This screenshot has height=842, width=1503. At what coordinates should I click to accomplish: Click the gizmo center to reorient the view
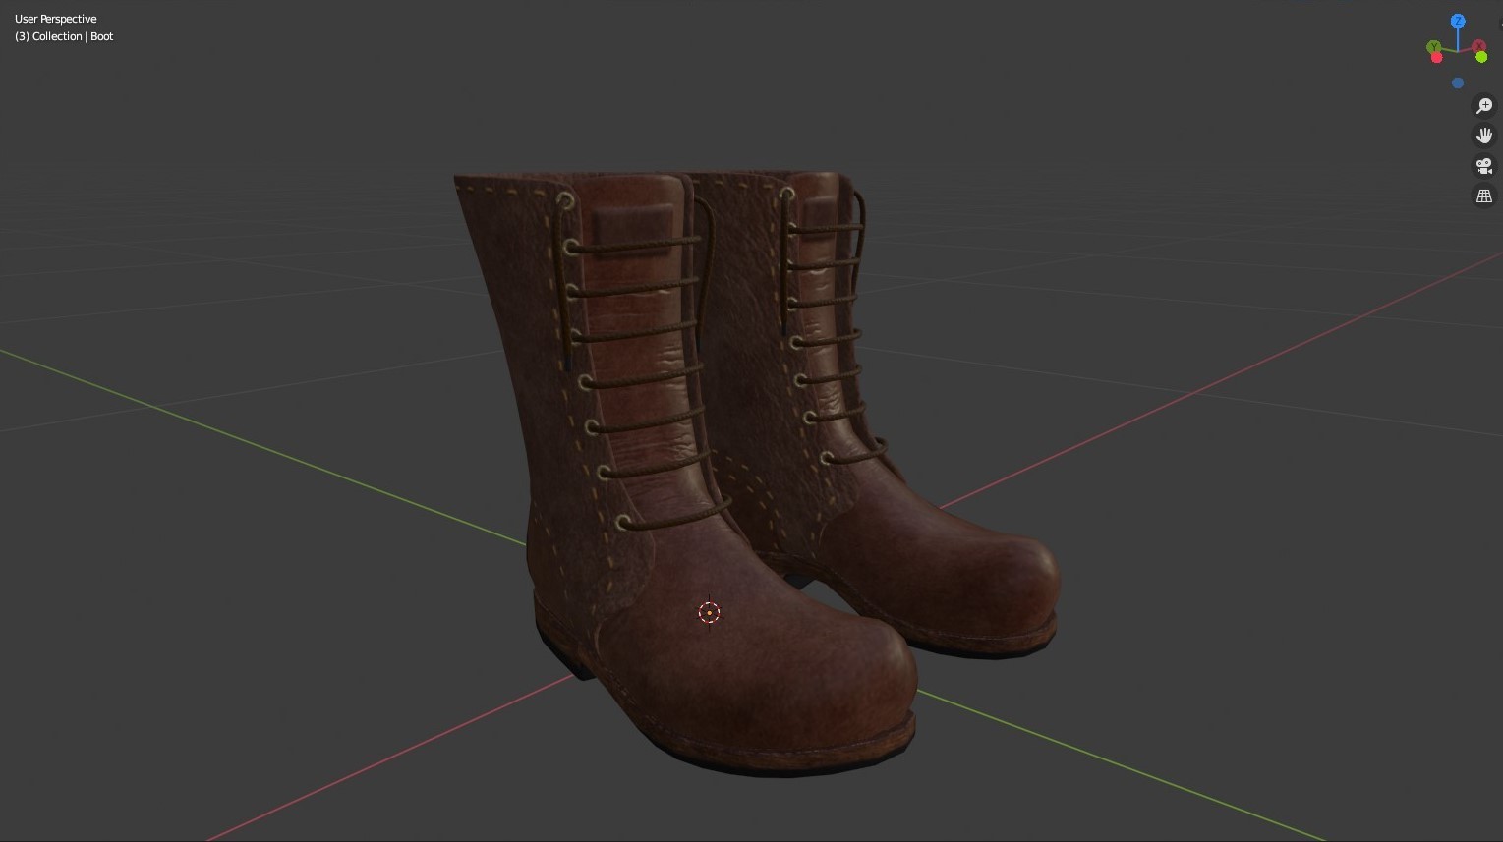coord(1458,51)
